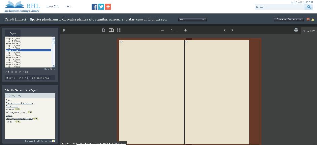317x145 pixels.
Task: Zoom out with the minus icon
Action: [x=162, y=30]
